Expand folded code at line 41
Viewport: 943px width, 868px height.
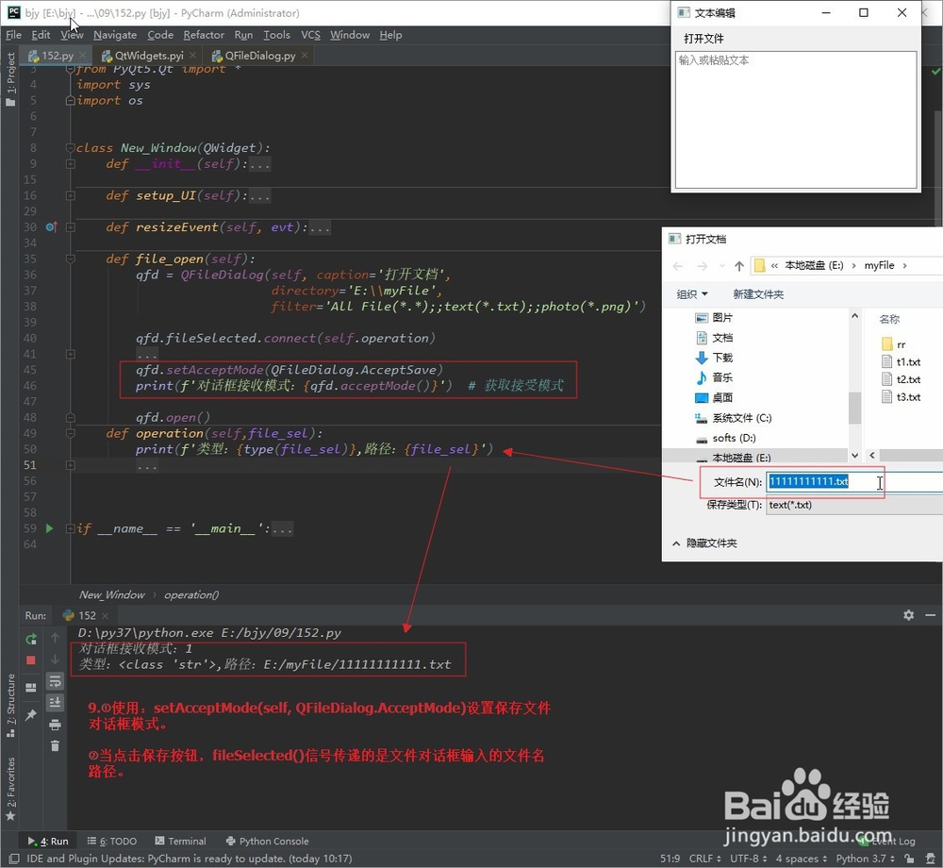click(x=71, y=355)
